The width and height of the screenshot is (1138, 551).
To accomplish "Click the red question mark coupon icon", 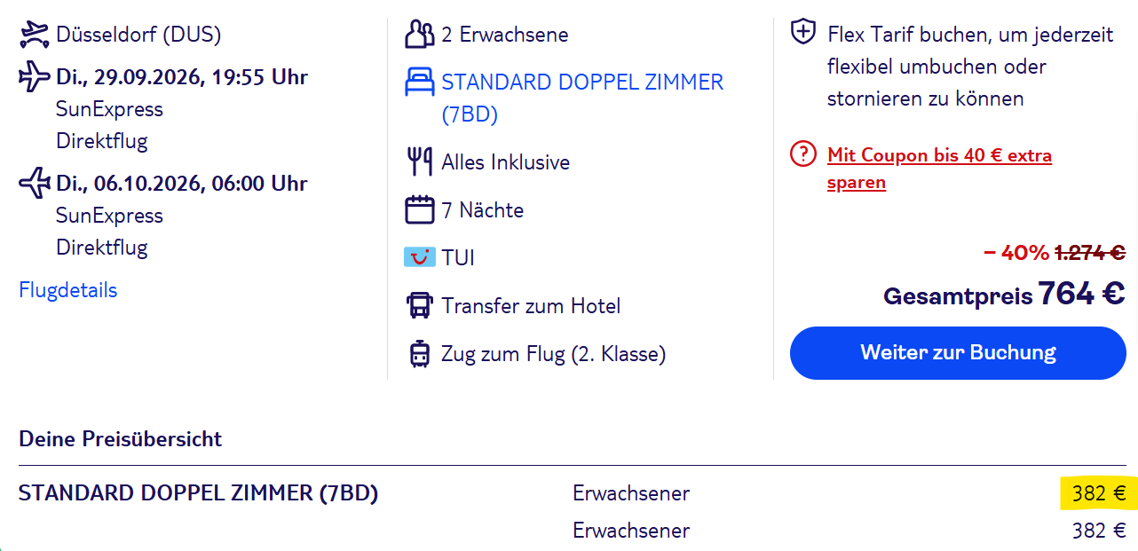I will pyautogui.click(x=802, y=155).
